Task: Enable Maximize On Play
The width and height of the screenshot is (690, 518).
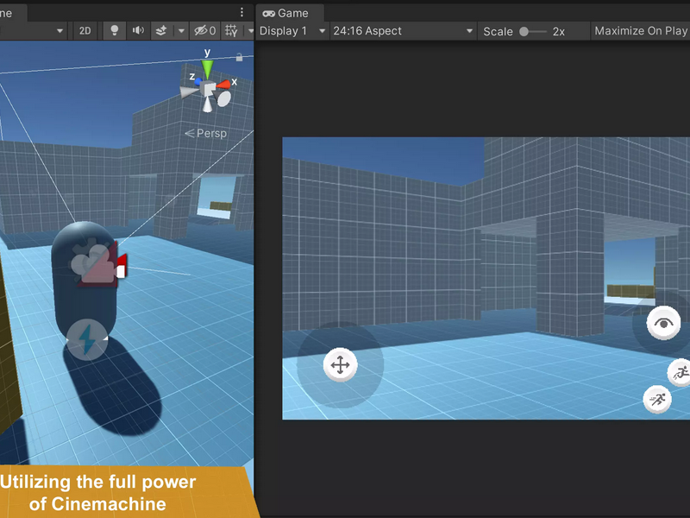Action: point(641,31)
